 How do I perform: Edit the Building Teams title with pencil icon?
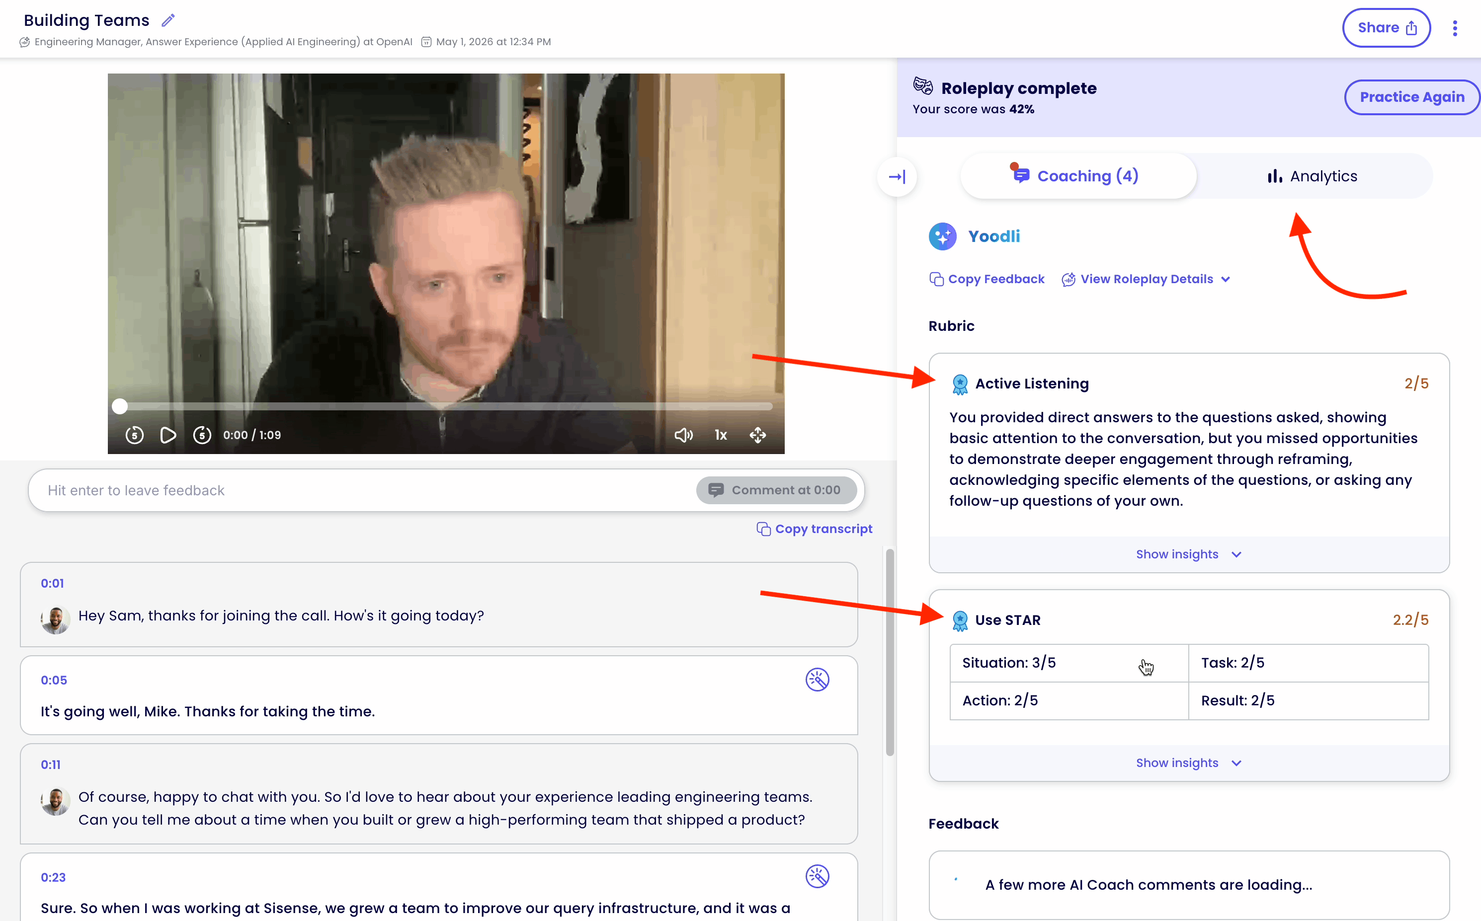coord(168,21)
